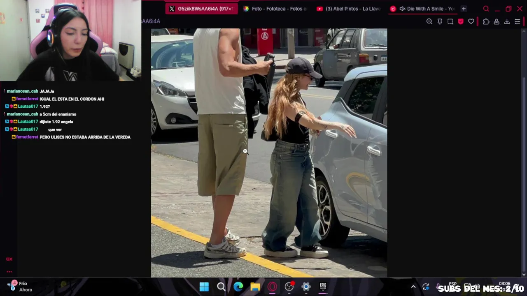Expand the system tray hidden icons chevron
Screen dimensions: 527x296
tap(413, 287)
